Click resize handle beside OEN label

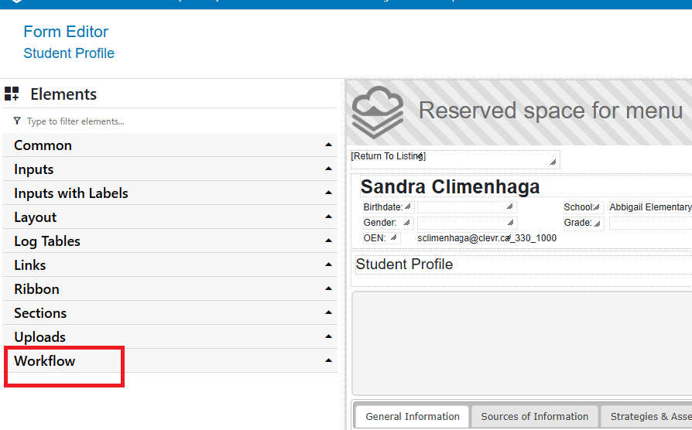pyautogui.click(x=393, y=238)
